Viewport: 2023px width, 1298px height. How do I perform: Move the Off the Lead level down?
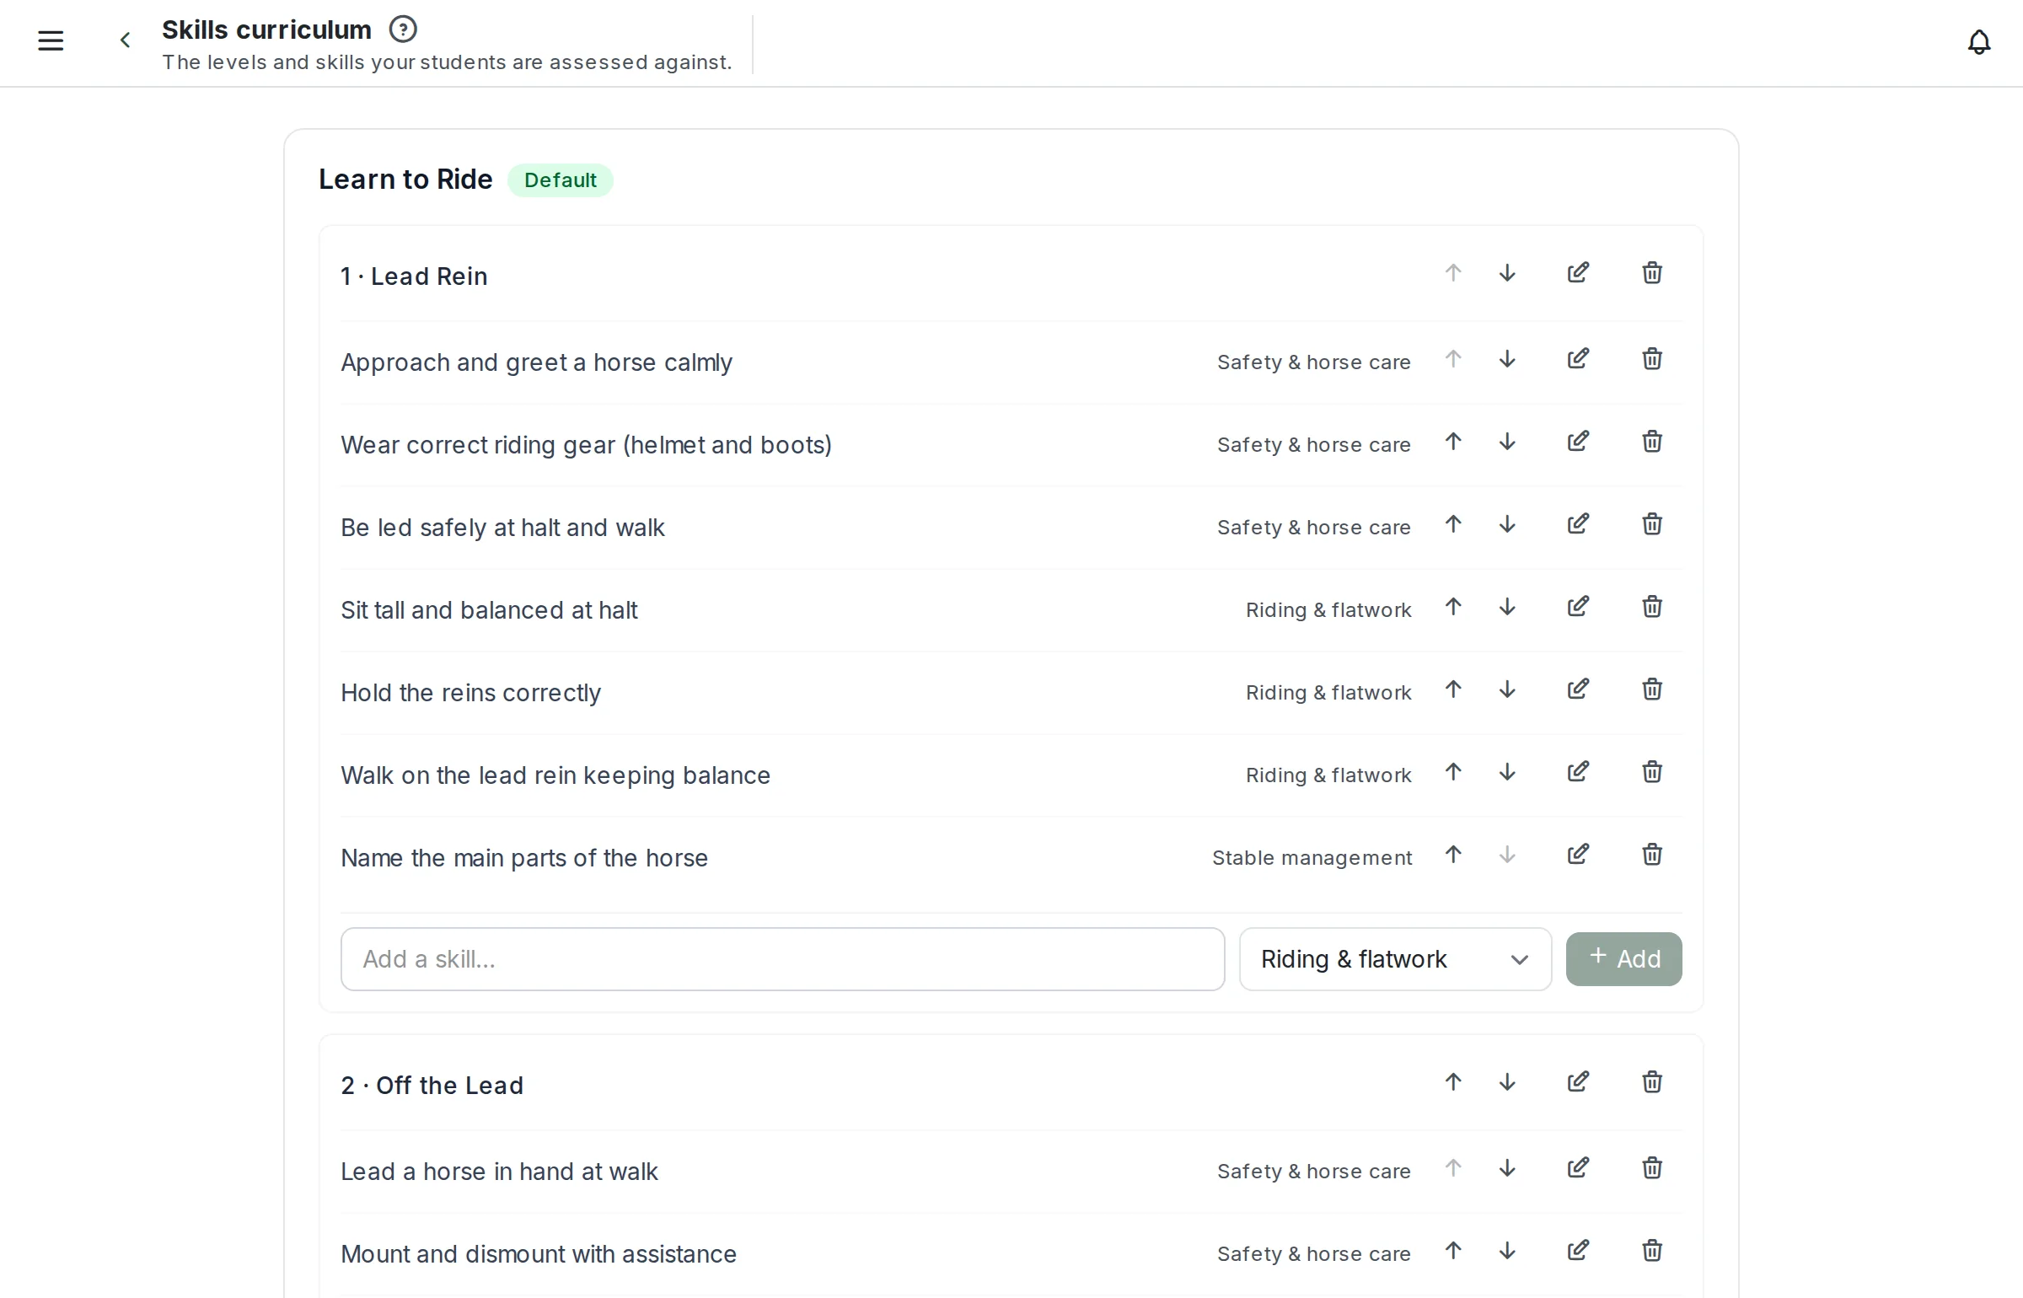coord(1507,1082)
